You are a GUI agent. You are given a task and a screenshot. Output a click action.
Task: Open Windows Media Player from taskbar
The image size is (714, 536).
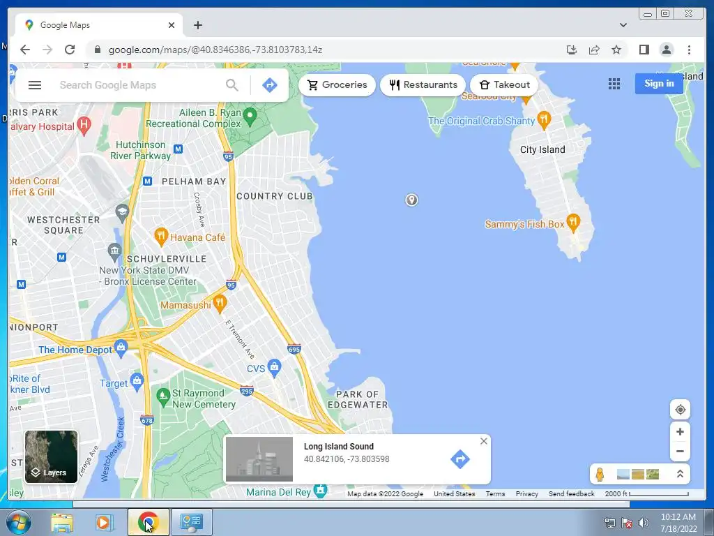(105, 522)
